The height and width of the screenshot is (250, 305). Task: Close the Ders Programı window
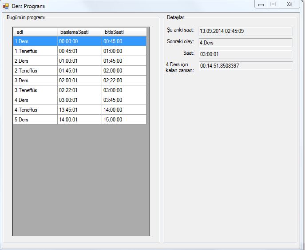[x=289, y=4]
